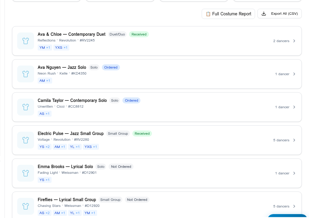Expand Emma Brooks Lyrical Solo chevron

[294, 173]
